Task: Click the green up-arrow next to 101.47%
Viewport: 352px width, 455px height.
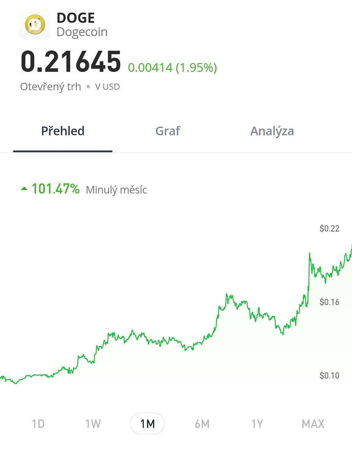Action: (24, 188)
